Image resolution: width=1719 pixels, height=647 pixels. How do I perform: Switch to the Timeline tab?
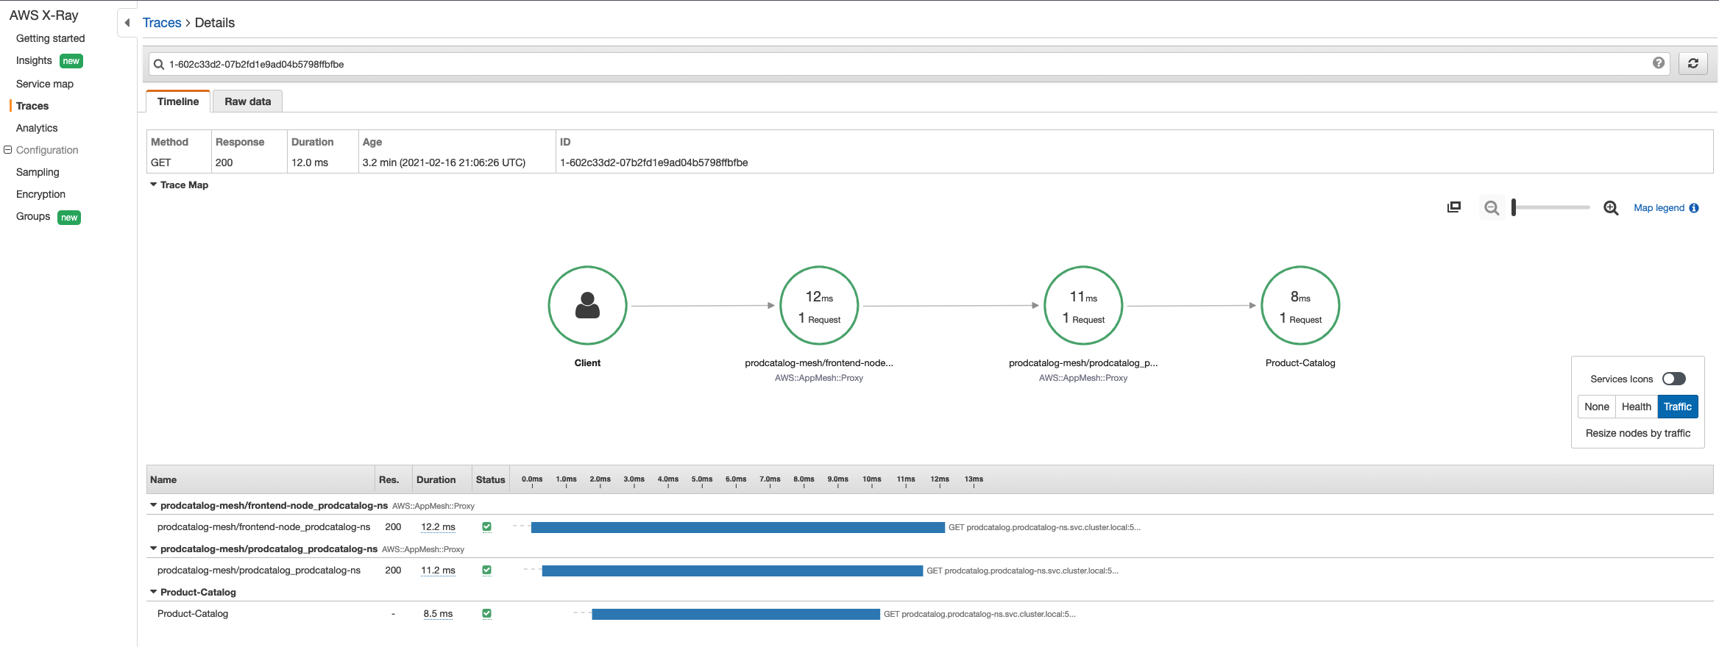coord(178,101)
